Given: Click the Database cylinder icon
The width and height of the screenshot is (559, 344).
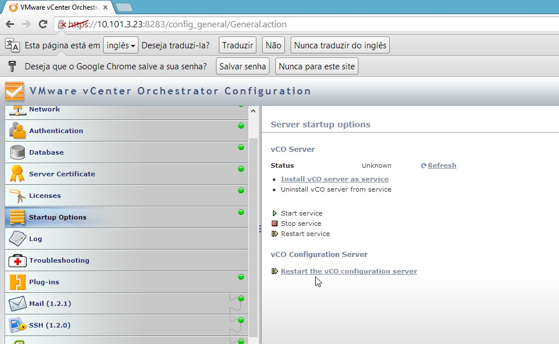Looking at the screenshot, I should pos(18,152).
